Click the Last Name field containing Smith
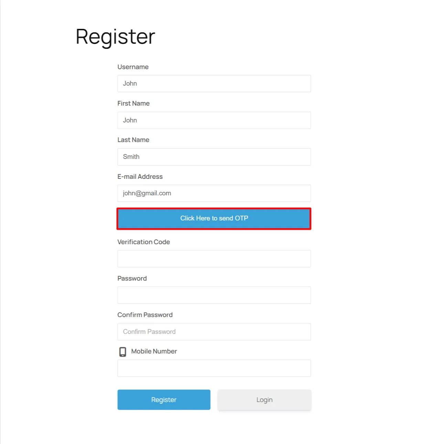424x444 pixels. coord(214,156)
